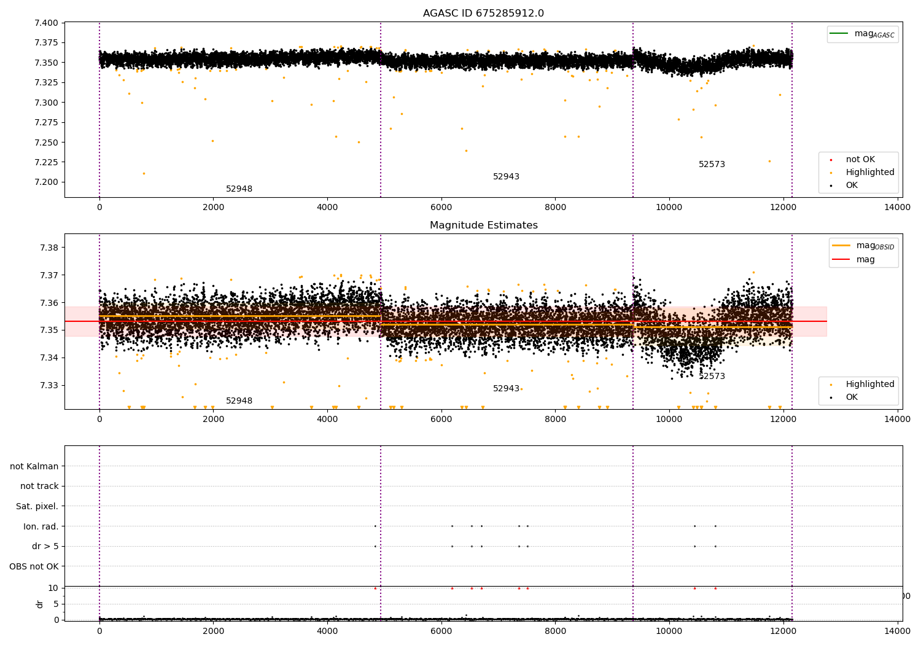This screenshot has height=645, width=921.
Task: Select the mag AGASC legend entry in top plot
Action: (x=862, y=34)
